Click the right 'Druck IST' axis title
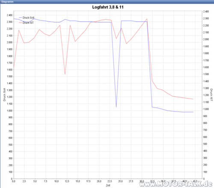Viewport: 214px width, 188px height. (x=211, y=95)
